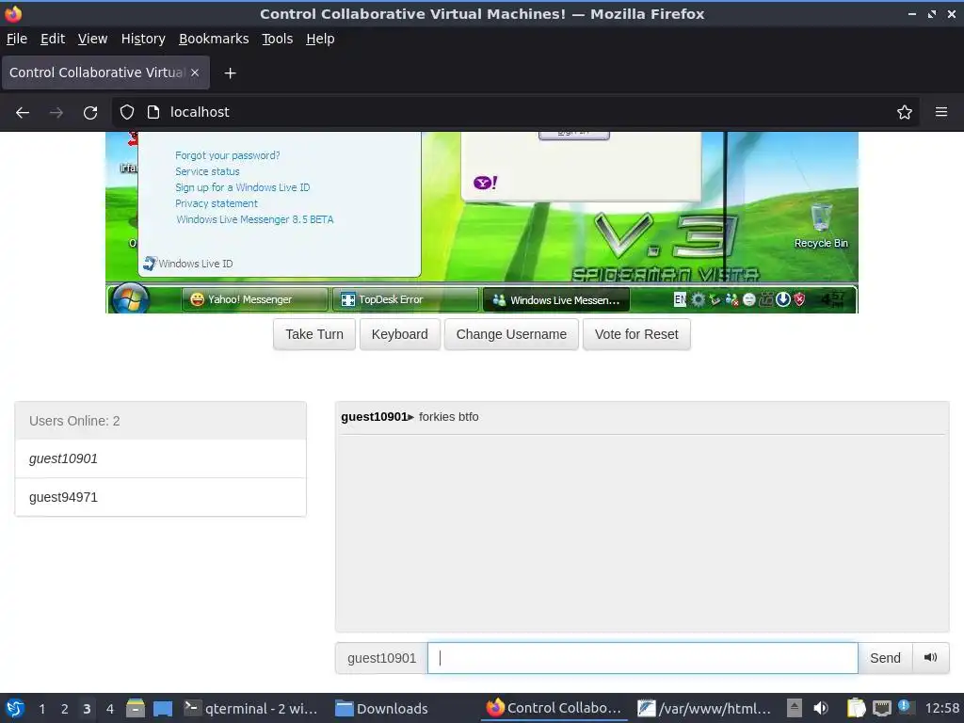Close the Control Collaborative Virtual tab

195,72
